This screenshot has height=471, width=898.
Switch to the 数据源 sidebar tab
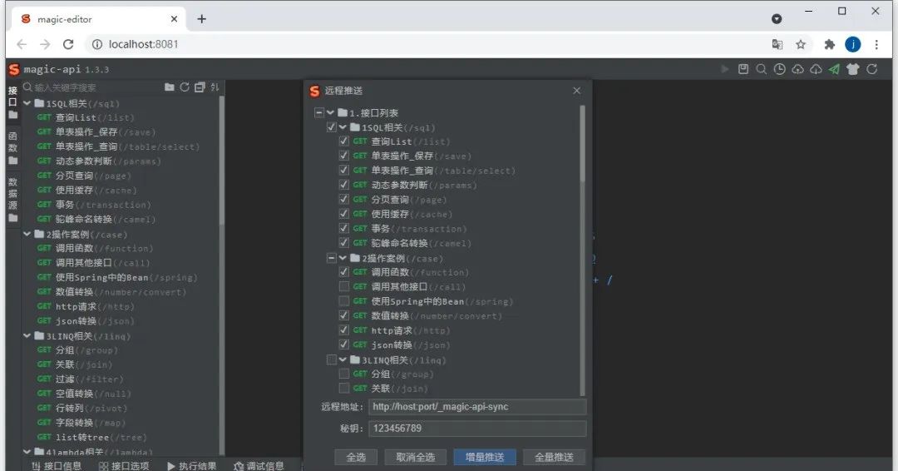12,200
